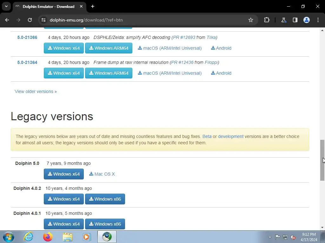The height and width of the screenshot is (243, 325).
Task: Download Dolphin 5.0 Windows x64
Action: point(64,174)
